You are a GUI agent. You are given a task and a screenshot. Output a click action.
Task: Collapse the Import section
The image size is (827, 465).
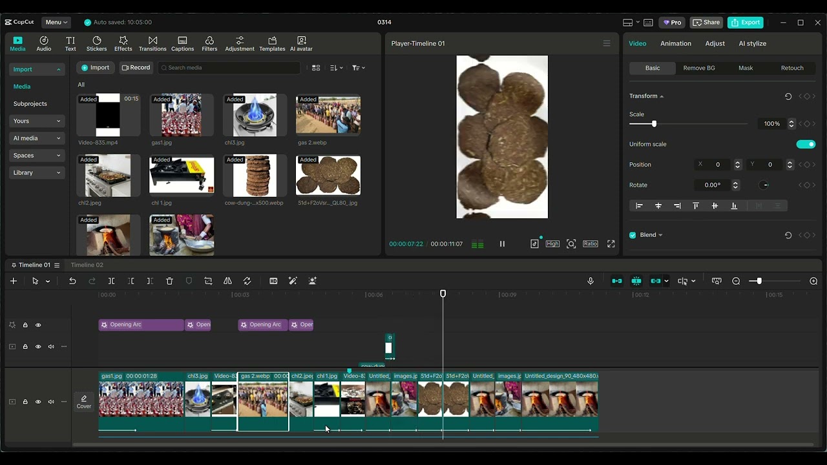pos(37,69)
